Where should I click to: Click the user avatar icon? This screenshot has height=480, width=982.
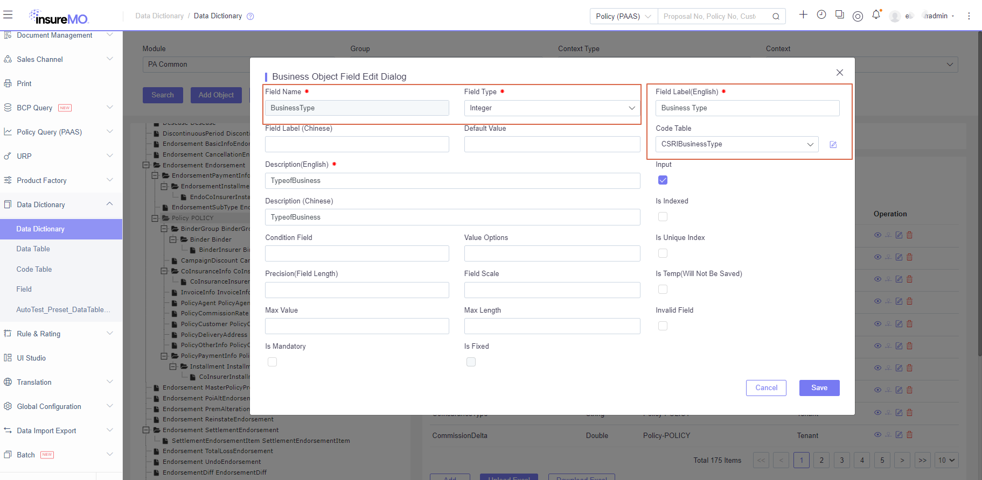point(895,16)
